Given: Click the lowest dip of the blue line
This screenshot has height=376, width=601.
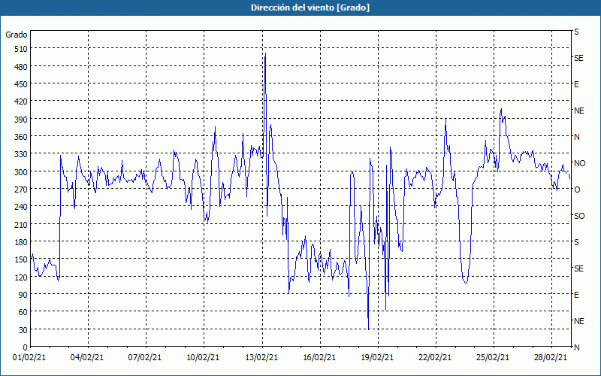Looking at the screenshot, I should pos(368,329).
